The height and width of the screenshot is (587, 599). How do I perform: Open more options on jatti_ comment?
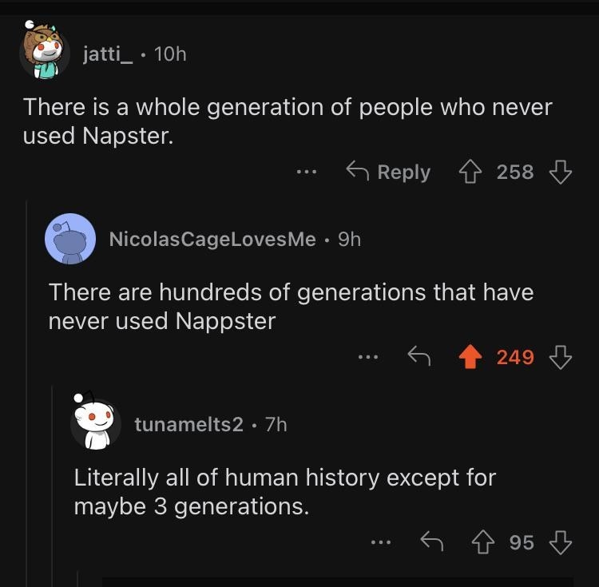point(307,172)
